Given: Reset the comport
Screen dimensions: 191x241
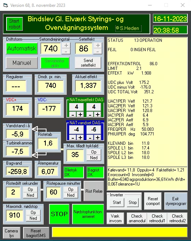Looking at the screenshot, I should click(x=153, y=201).
